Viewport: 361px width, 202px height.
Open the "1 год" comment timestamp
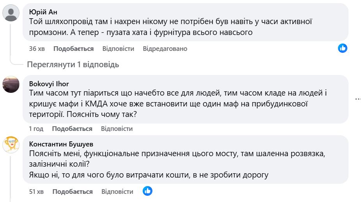[36, 129]
